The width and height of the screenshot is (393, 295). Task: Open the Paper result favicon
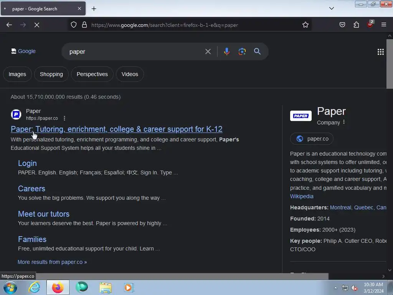[16, 114]
